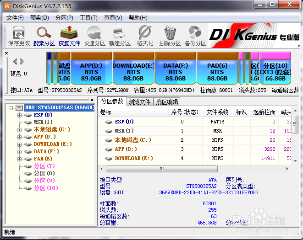Click the DiskGenius 专业版 logo banner
This screenshot has height=240, width=303.
pos(254,36)
